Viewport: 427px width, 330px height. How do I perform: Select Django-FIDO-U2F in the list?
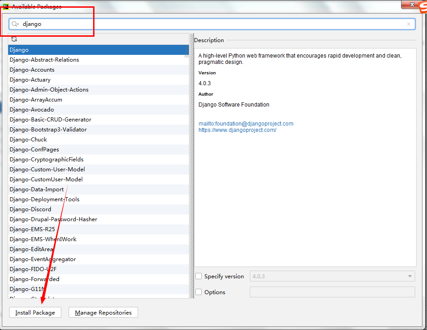(x=98, y=269)
